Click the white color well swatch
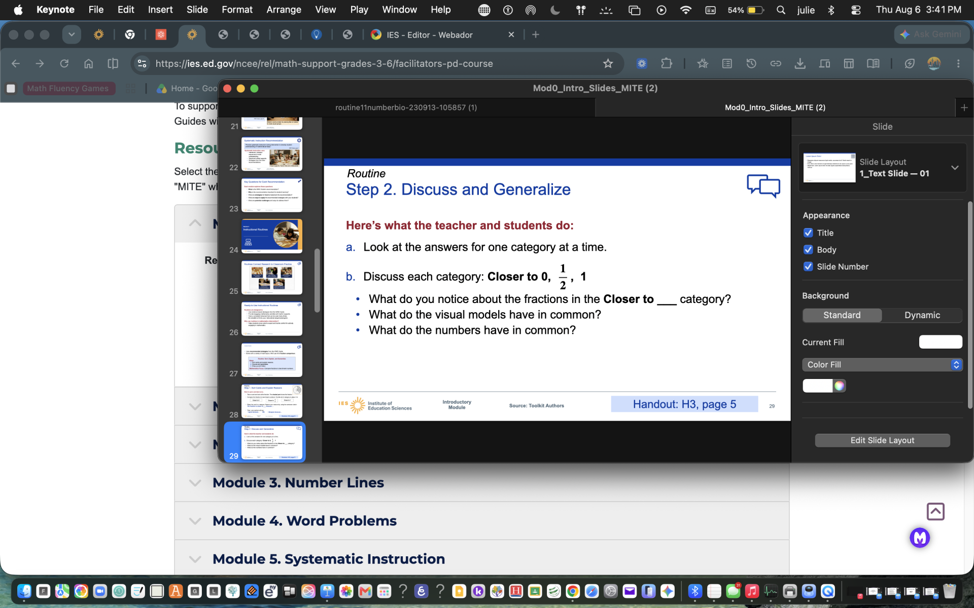The height and width of the screenshot is (608, 974). 817,386
